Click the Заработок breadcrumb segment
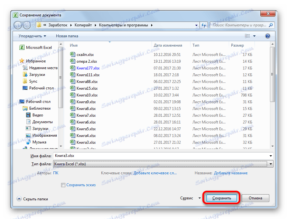Viewport: 288px width, 219px height. (x=58, y=25)
